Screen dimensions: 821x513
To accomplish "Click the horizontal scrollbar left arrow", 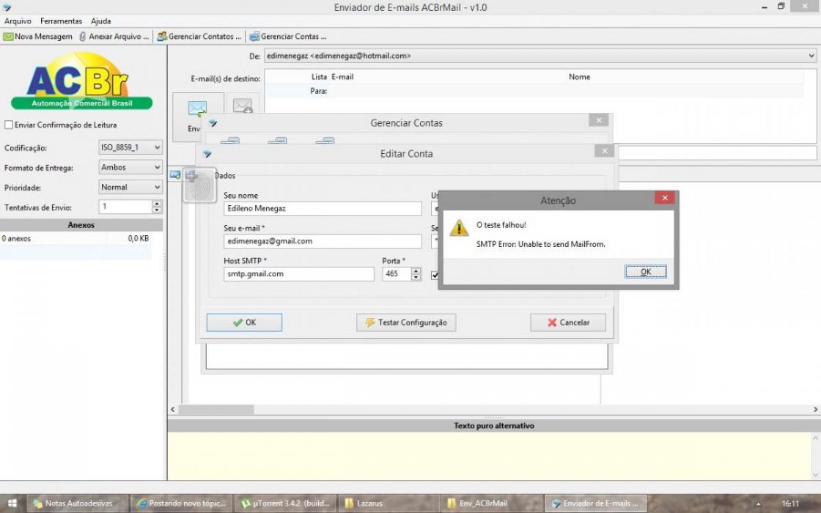I will click(x=173, y=410).
